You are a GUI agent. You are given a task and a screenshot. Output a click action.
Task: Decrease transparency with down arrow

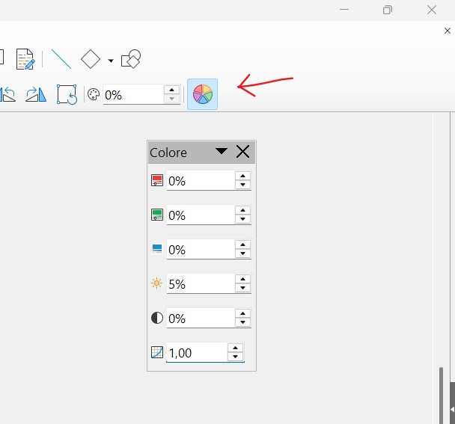click(x=172, y=99)
